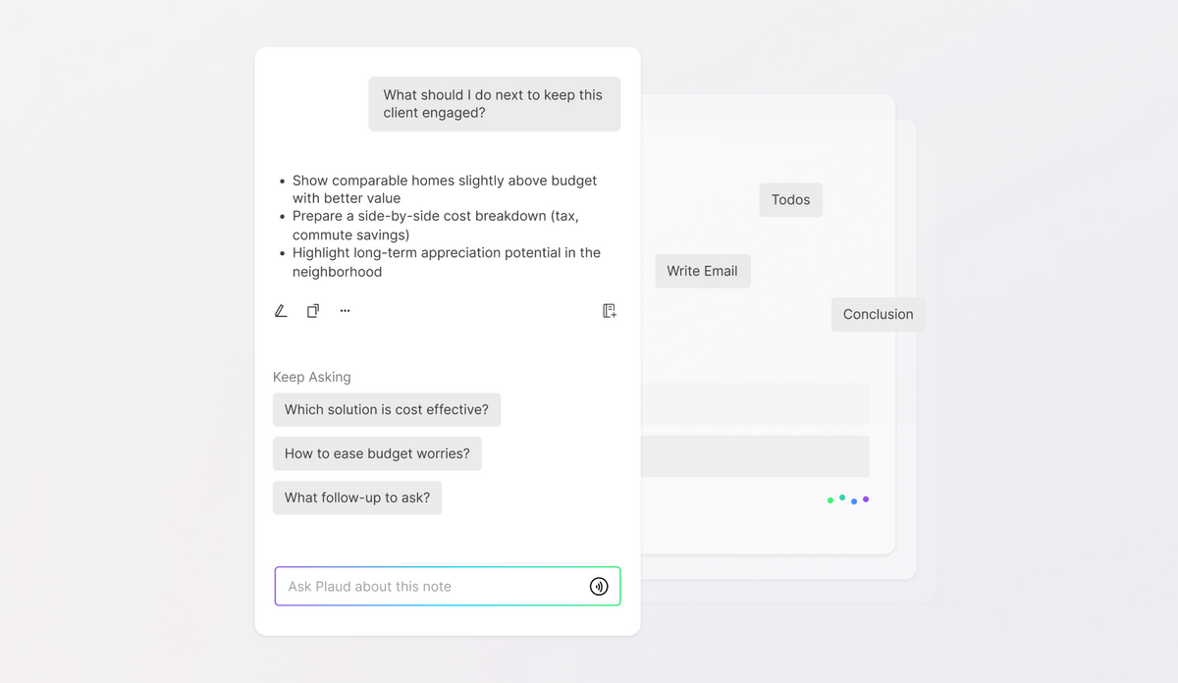Choose "How to ease budget worries?" suggestion
This screenshot has width=1178, height=683.
pos(377,453)
